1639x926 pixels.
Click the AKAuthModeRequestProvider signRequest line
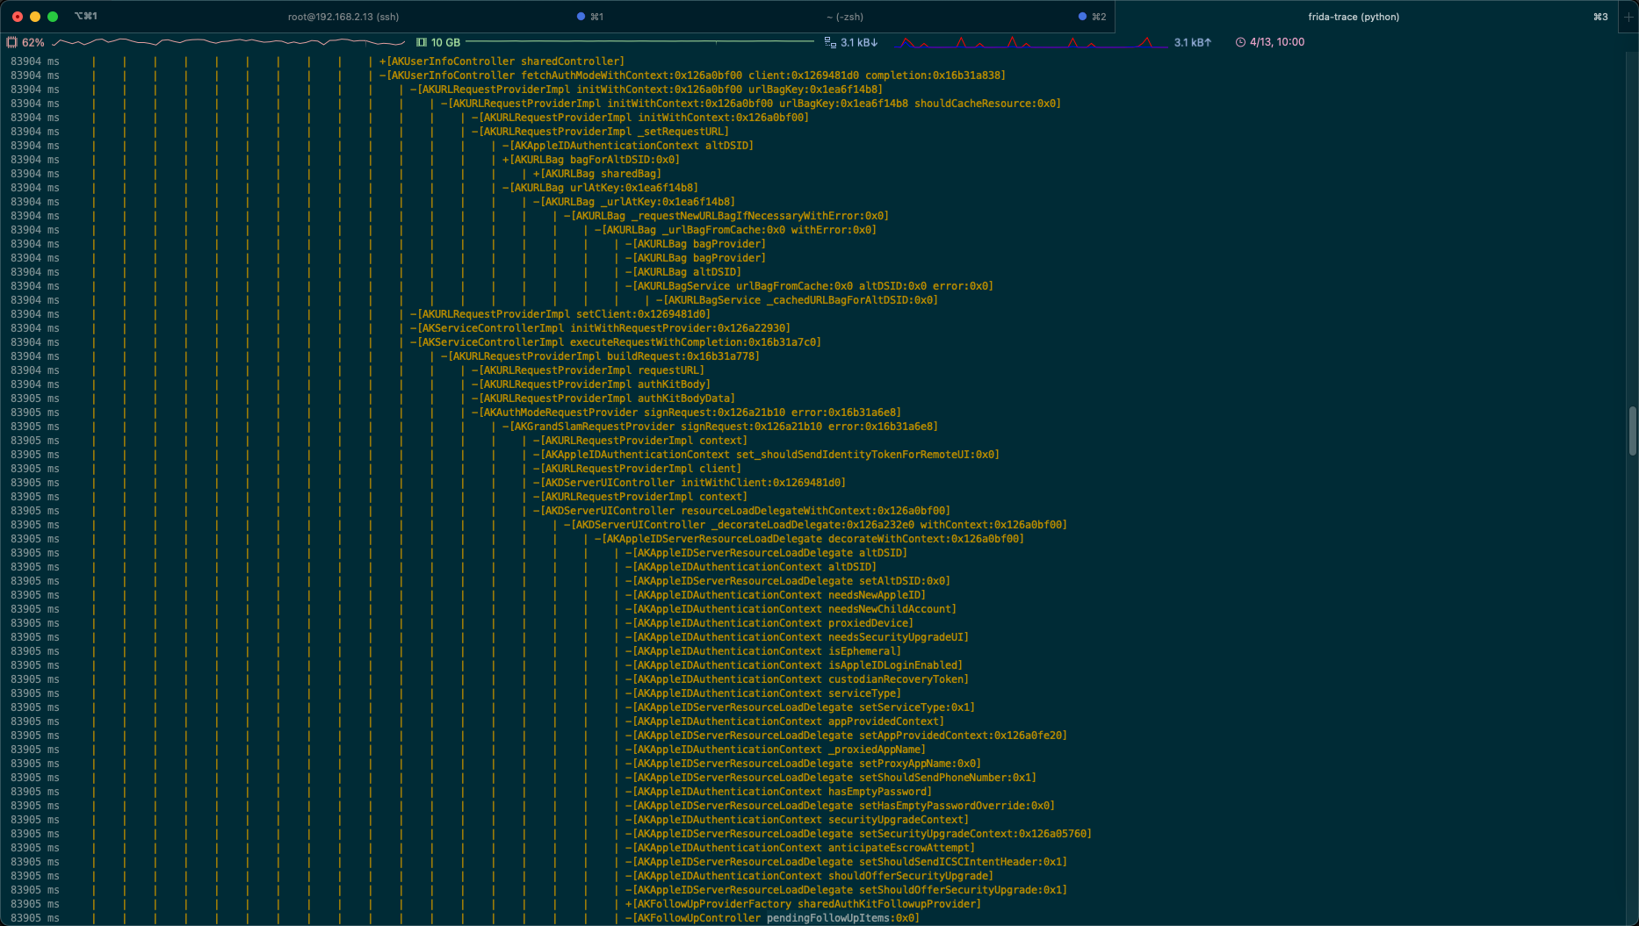686,413
